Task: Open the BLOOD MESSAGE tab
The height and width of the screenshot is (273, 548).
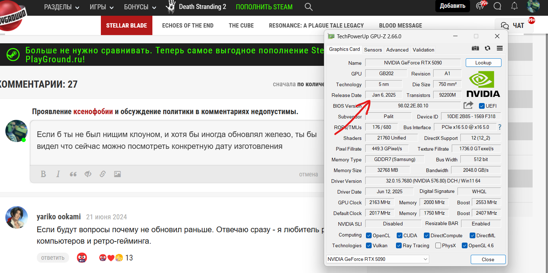Action: point(400,25)
